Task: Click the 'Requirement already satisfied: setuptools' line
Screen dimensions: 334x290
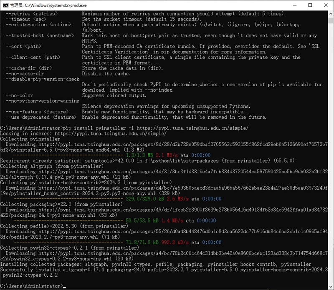Action: [x=147, y=161]
